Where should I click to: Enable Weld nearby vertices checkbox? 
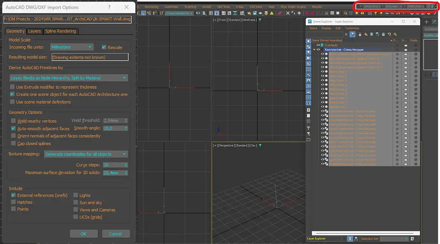(13, 121)
